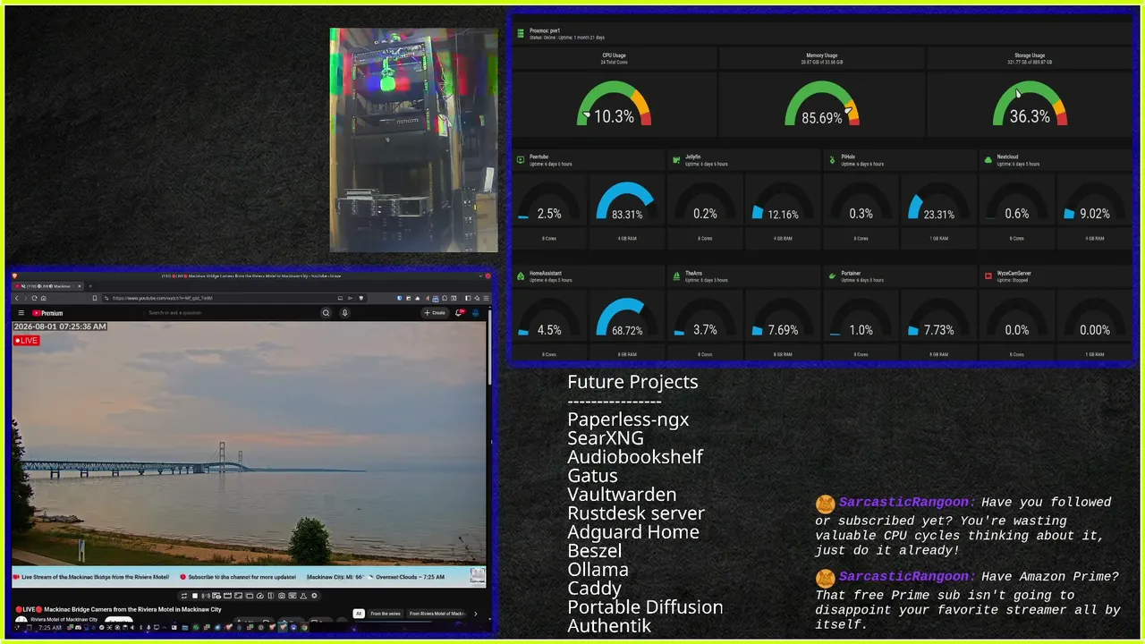Click the Jellyfin 12.16% RAM gauge
Screen dimensions: 1145x644
click(782, 202)
